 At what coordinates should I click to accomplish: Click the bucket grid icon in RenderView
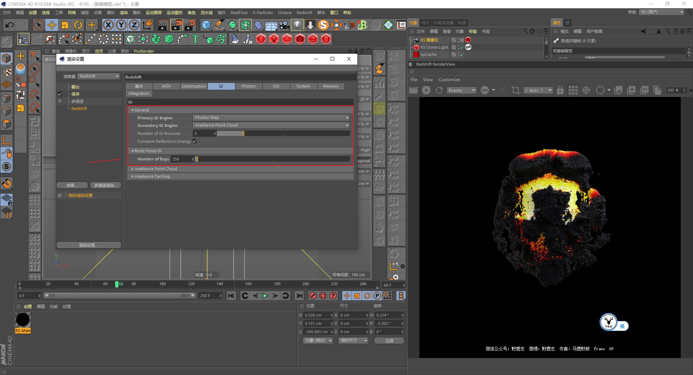pyautogui.click(x=573, y=90)
